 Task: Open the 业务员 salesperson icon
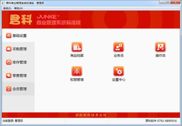coord(119,47)
